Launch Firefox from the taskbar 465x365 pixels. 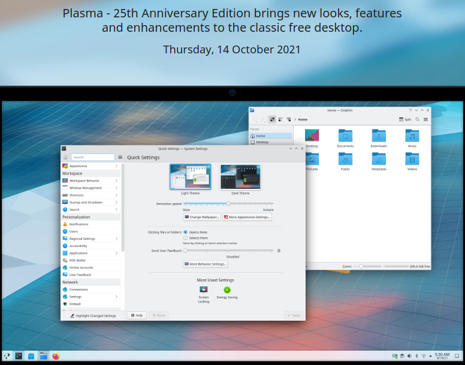[x=56, y=356]
